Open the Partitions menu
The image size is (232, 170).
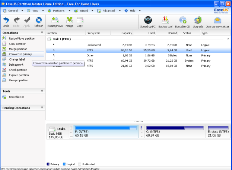(x=58, y=11)
